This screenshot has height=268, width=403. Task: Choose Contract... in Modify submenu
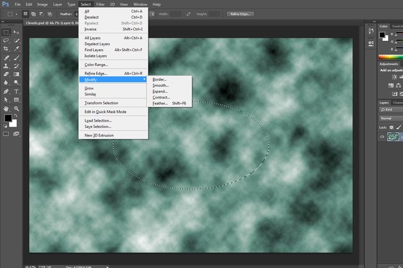[170, 97]
